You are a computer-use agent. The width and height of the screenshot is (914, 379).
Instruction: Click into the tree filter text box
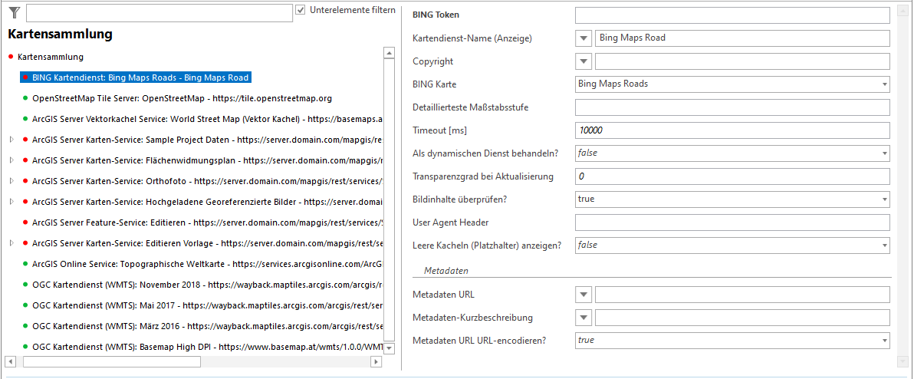coord(159,13)
